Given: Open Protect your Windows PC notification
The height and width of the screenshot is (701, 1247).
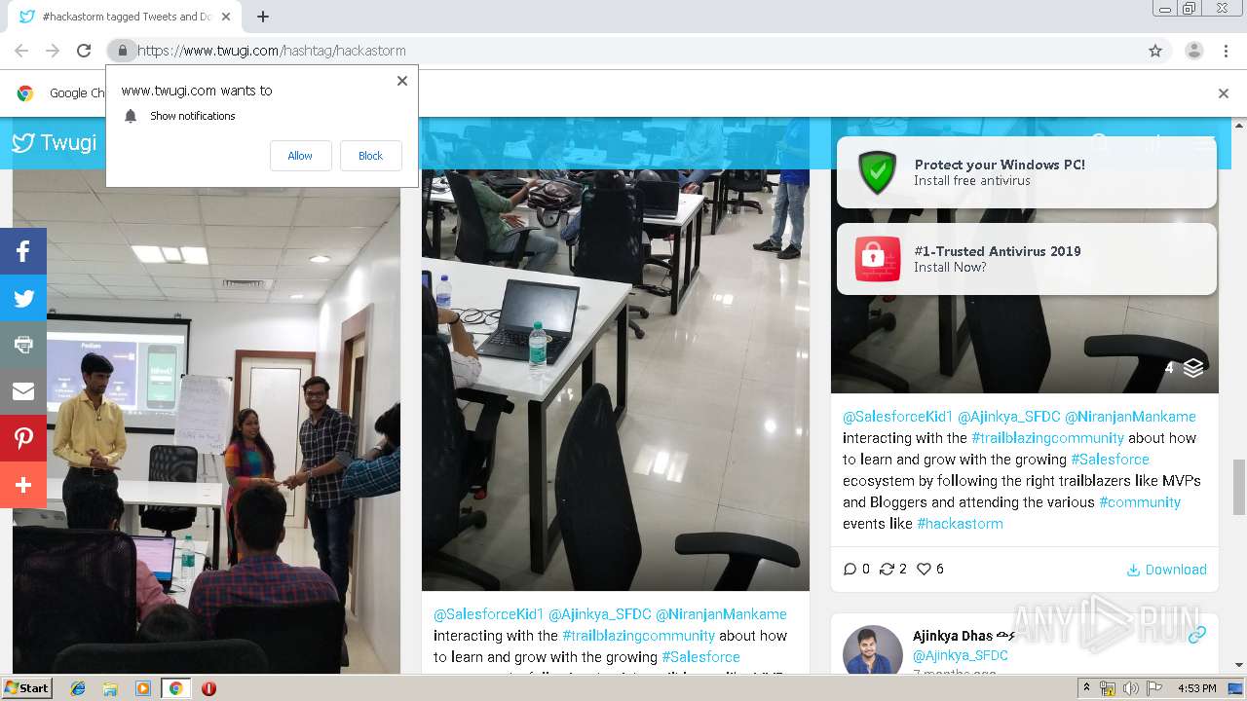Looking at the screenshot, I should coord(1026,172).
